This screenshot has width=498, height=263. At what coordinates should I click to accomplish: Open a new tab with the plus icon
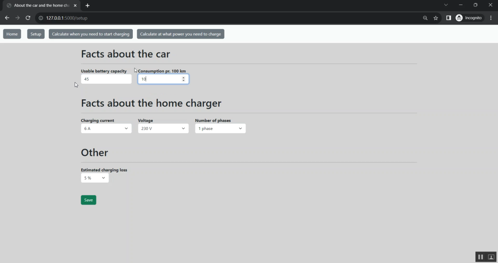point(88,6)
